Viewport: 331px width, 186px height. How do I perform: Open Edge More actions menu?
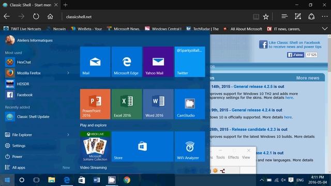(x=325, y=17)
